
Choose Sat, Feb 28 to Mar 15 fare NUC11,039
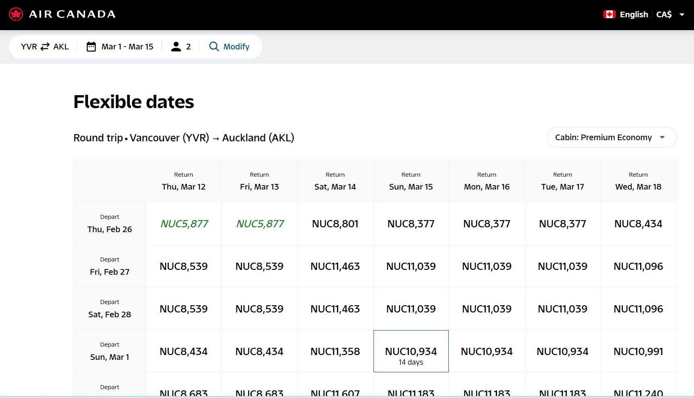tap(411, 309)
